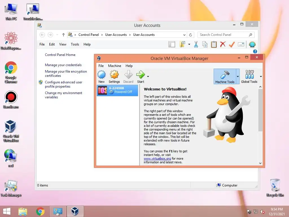Toggle the preview pane layout icon
289x217 pixels.
click(x=172, y=44)
